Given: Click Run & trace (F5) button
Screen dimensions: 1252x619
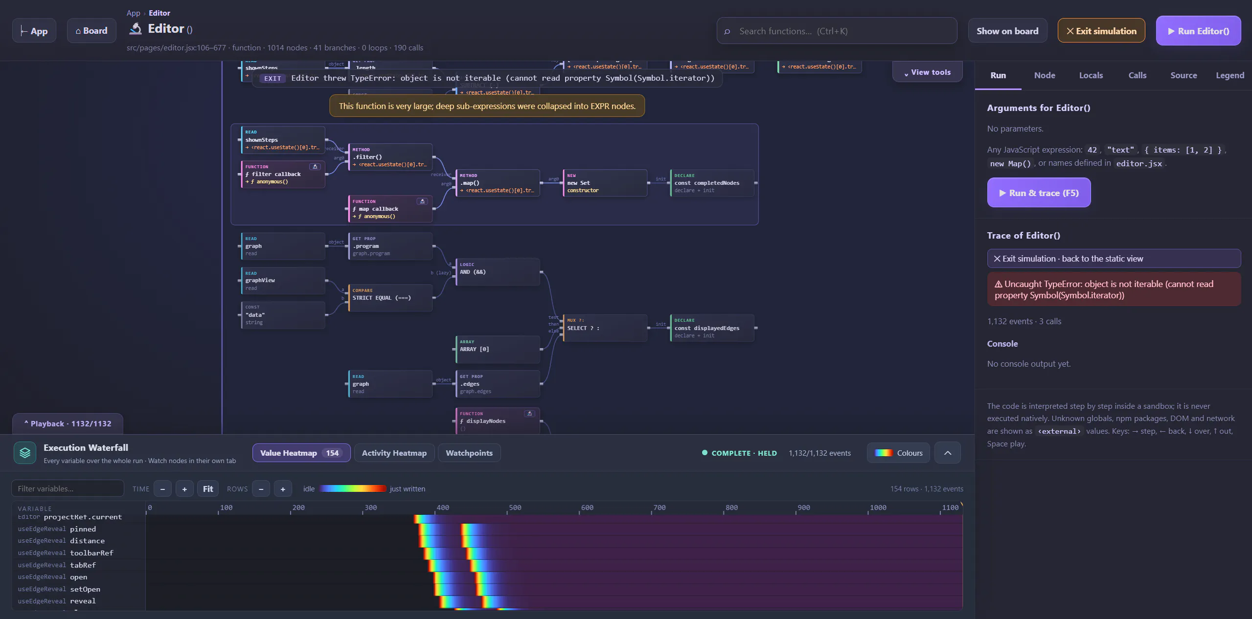Looking at the screenshot, I should click(x=1039, y=193).
